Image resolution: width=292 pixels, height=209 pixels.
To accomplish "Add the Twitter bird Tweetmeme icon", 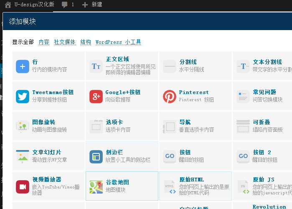I will point(22,97).
